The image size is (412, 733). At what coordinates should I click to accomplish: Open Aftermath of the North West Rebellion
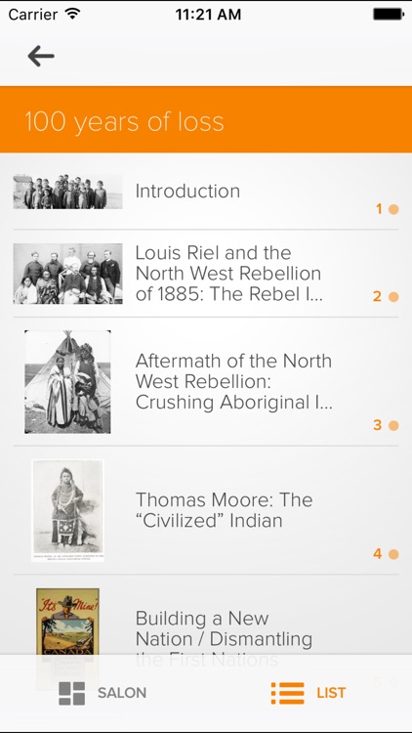tap(206, 381)
